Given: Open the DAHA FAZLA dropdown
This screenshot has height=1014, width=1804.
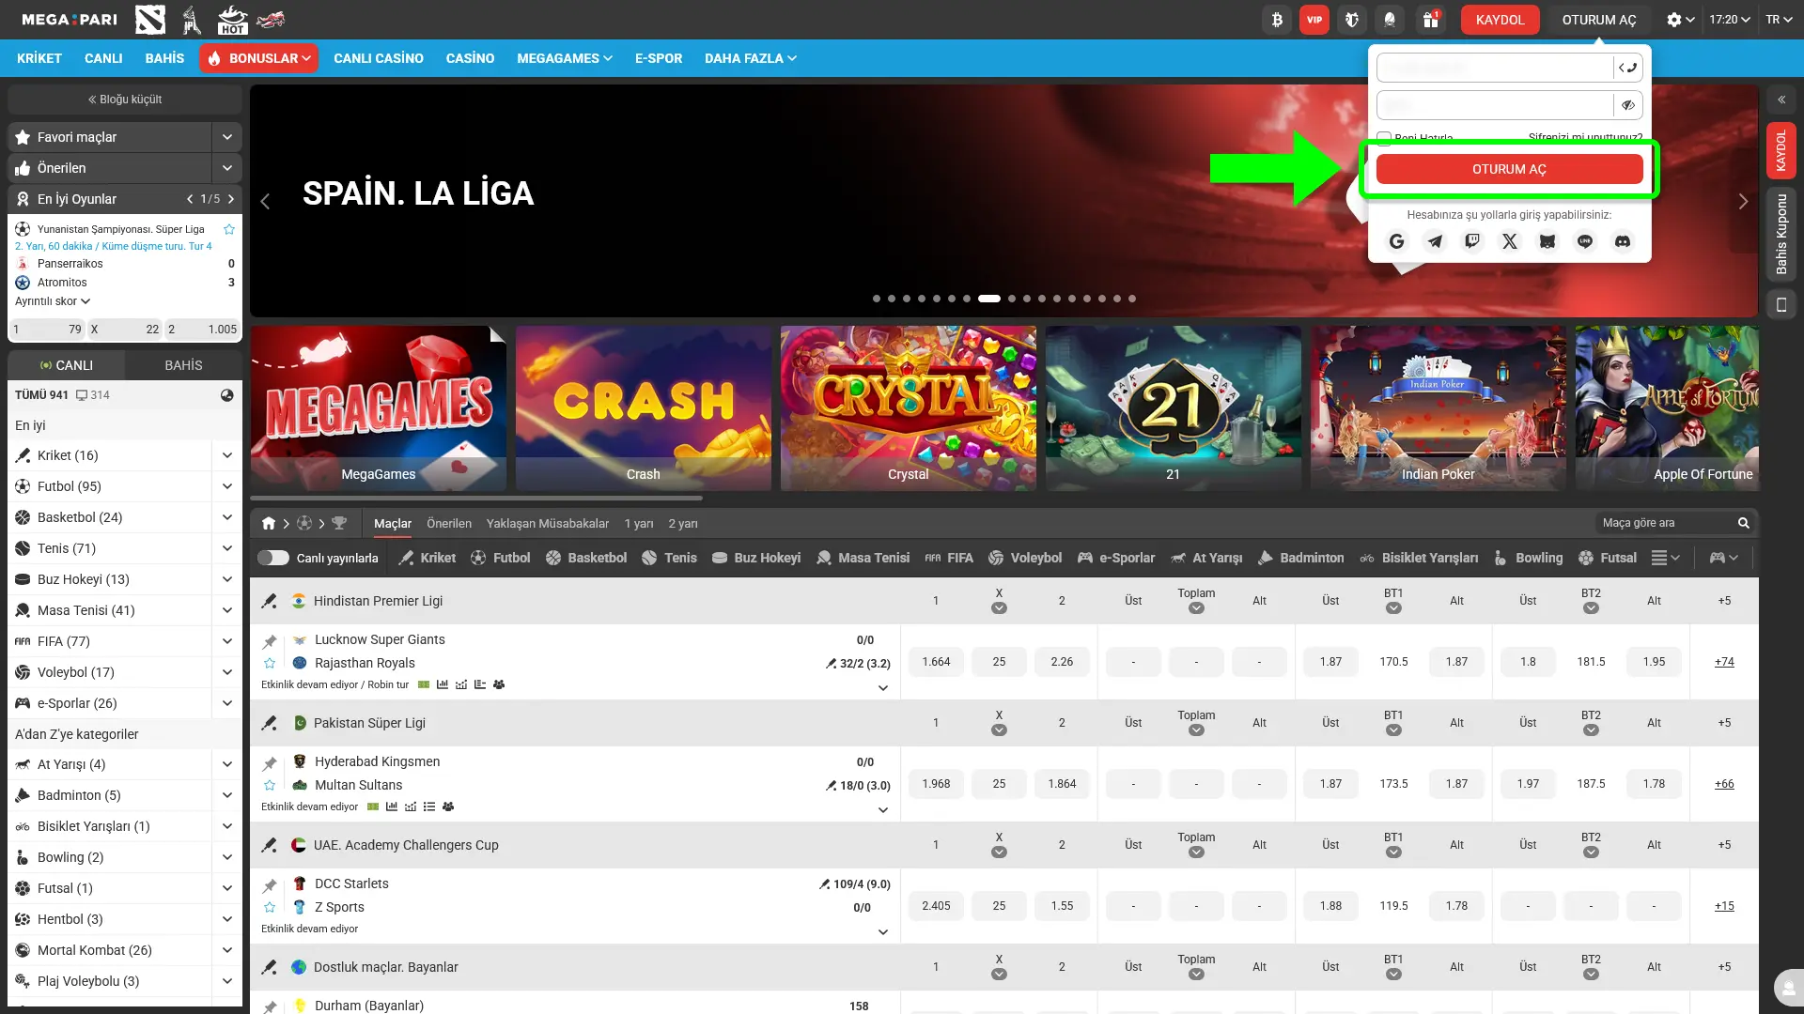Looking at the screenshot, I should tap(750, 58).
